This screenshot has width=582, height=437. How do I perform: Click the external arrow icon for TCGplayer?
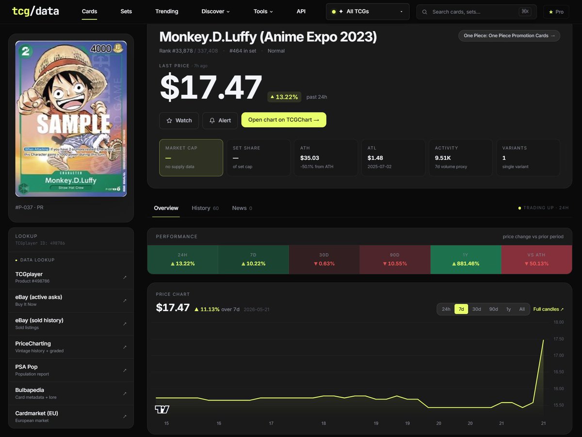click(x=125, y=277)
